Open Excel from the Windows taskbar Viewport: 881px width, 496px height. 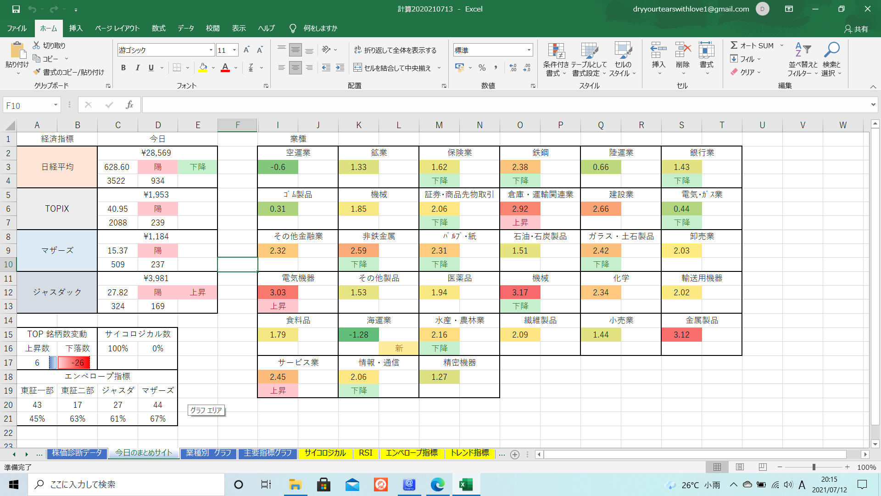pos(466,485)
